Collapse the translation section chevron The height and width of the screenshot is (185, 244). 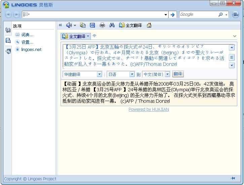pyautogui.click(x=235, y=36)
